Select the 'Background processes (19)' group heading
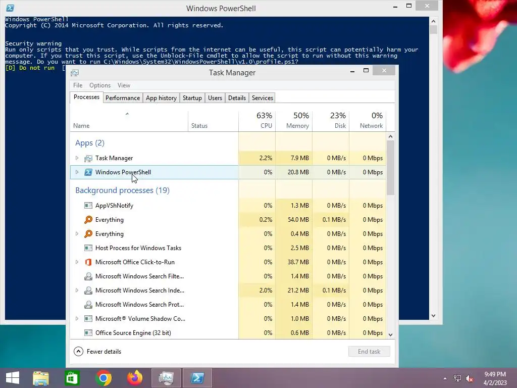The width and height of the screenshot is (517, 388). tap(122, 190)
